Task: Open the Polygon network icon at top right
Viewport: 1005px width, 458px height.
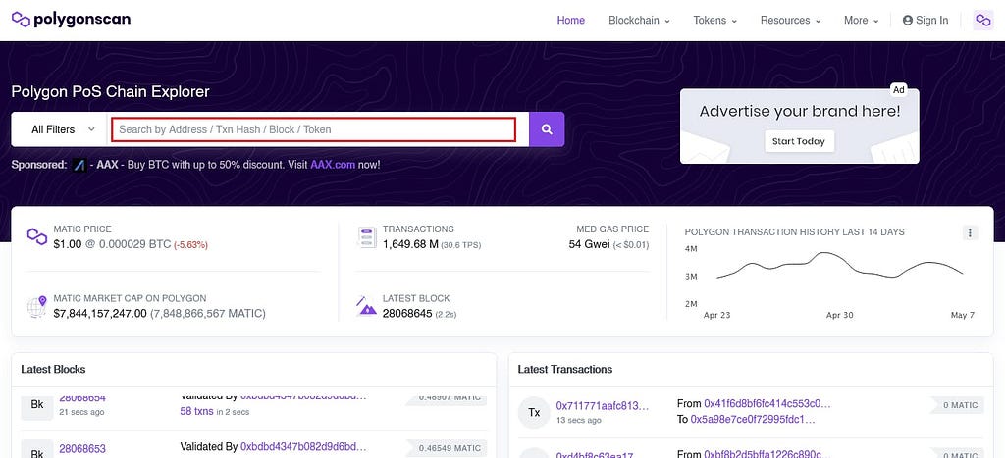Action: coord(983,21)
